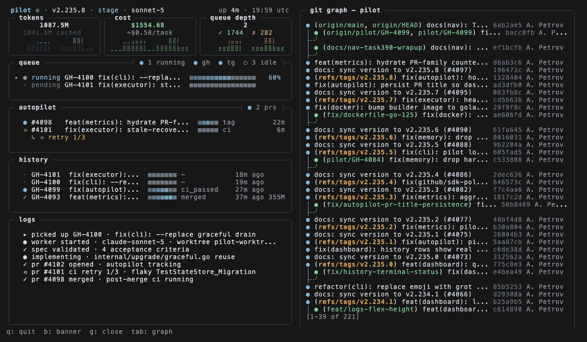This screenshot has width=587, height=342.
Task: Click commit hash 6ab2ae5 in git graph
Action: point(508,25)
